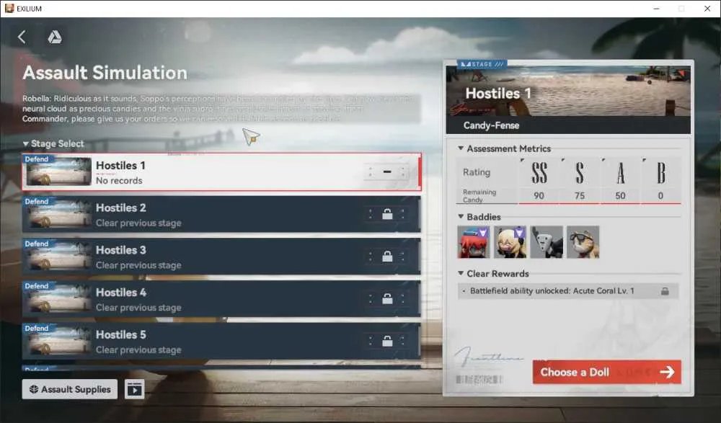Collapse the Clear Rewards section
The image size is (721, 423).
[461, 273]
